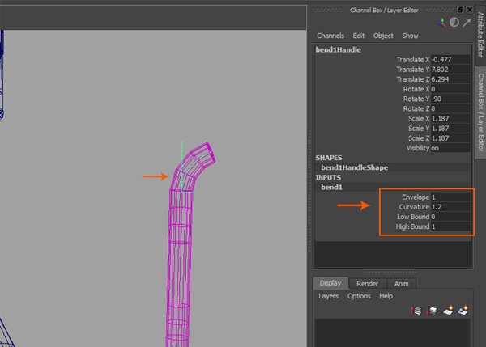Select the Scale Z channel label

pos(419,138)
